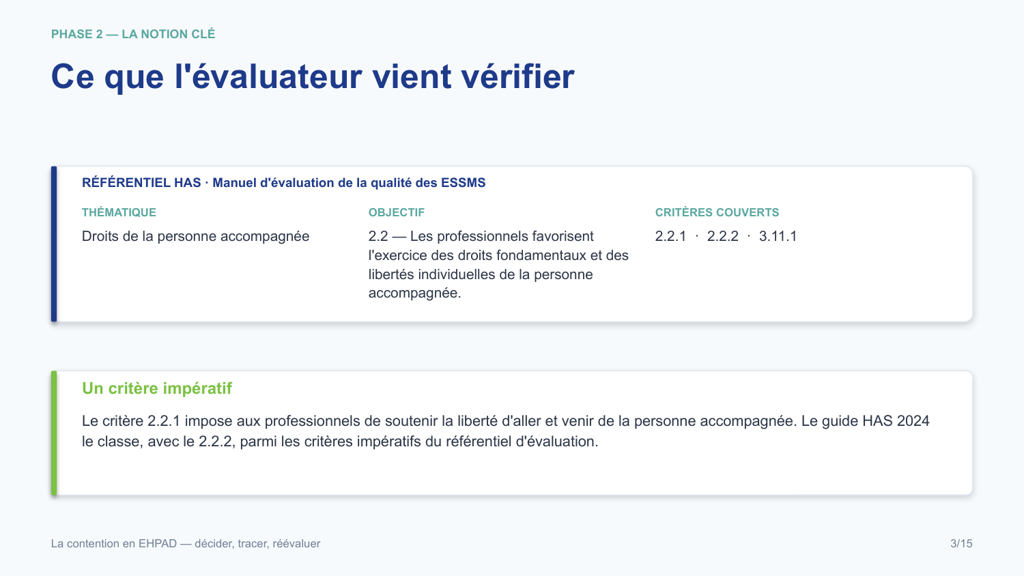Click the "THÉMATIQUE" column label
Image resolution: width=1024 pixels, height=576 pixels.
coord(119,212)
